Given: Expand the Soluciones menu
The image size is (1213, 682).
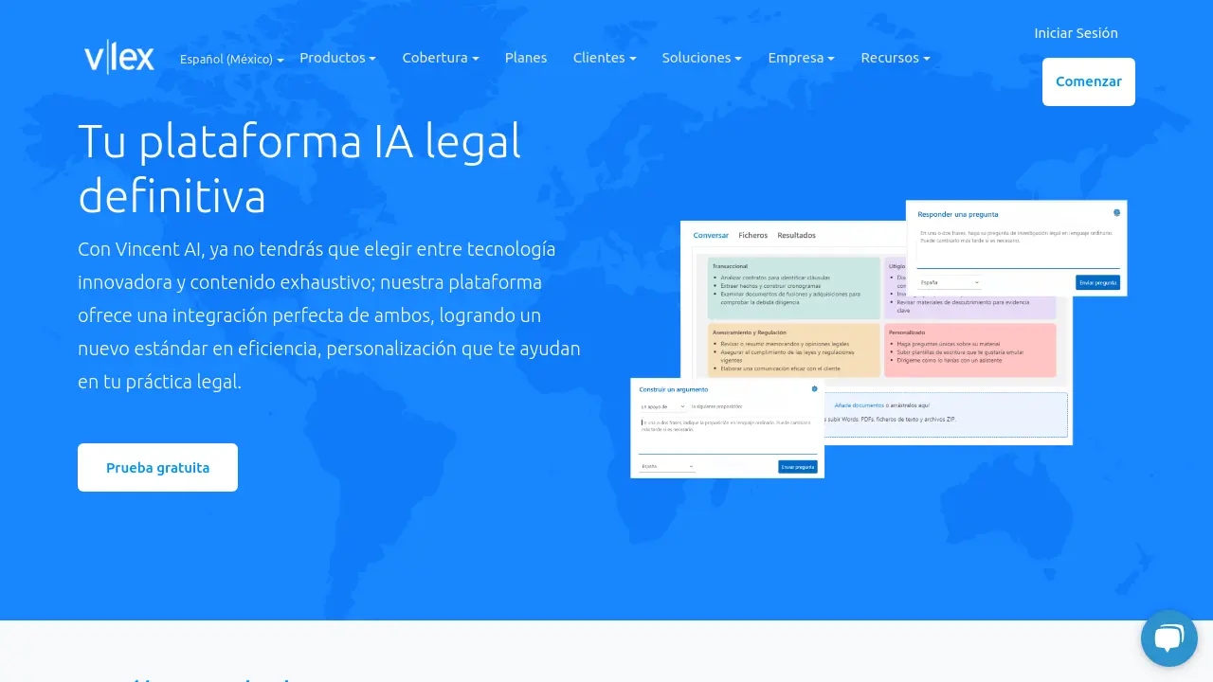Looking at the screenshot, I should (702, 58).
